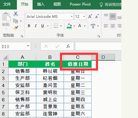Open the Arial Unicode MS font dropdown
138x118 pixels.
[x=72, y=16]
